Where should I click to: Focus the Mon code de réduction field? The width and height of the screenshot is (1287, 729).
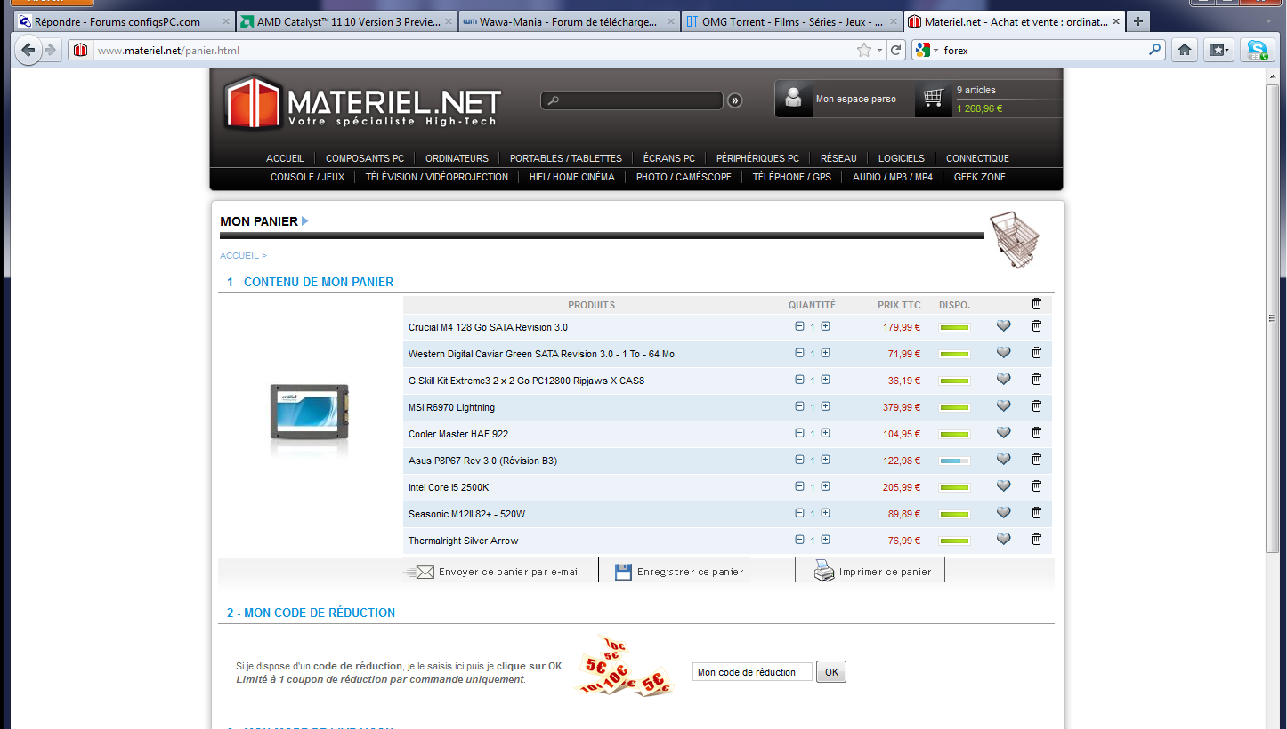pos(751,672)
